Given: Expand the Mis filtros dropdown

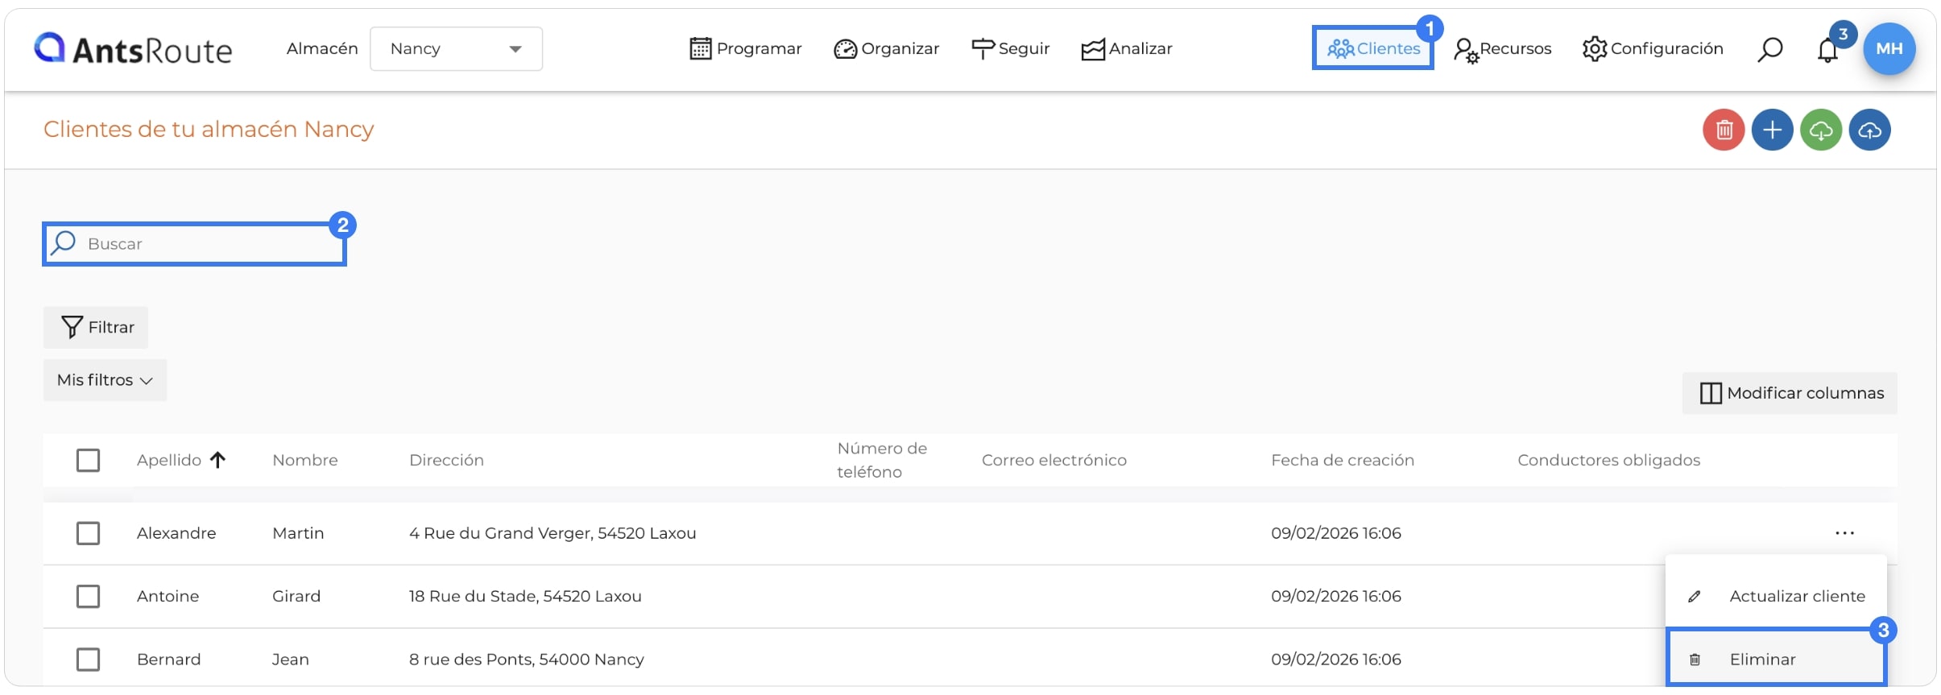Looking at the screenshot, I should (105, 380).
